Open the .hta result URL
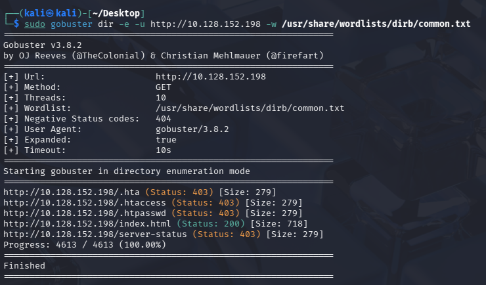This screenshot has height=285, width=486. (72, 192)
